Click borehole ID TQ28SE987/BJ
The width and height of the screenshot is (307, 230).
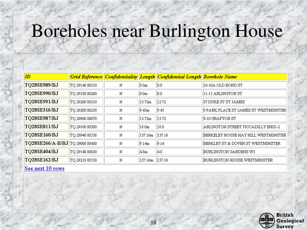coord(41,118)
